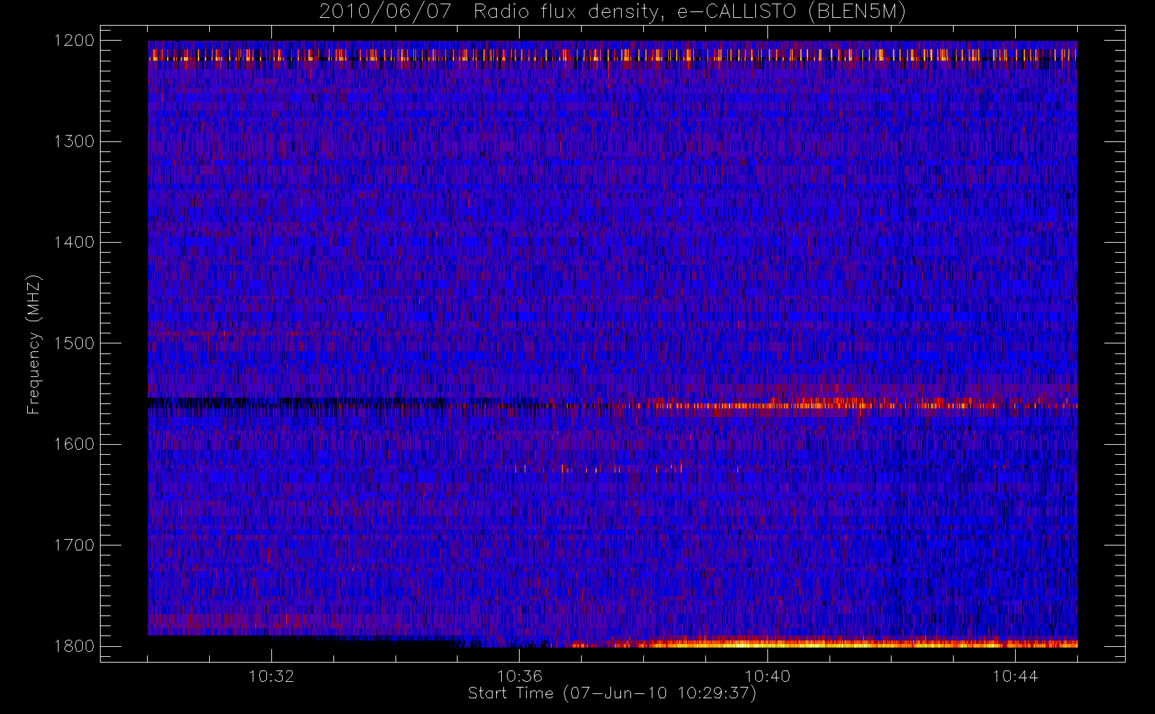1155x714 pixels.
Task: Click the 'Frequency (MHz)' axis label
Action: (x=34, y=345)
